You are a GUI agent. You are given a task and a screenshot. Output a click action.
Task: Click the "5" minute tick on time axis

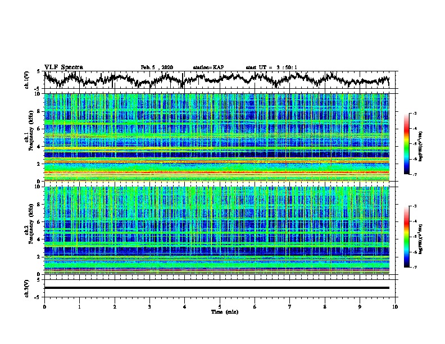point(220,307)
